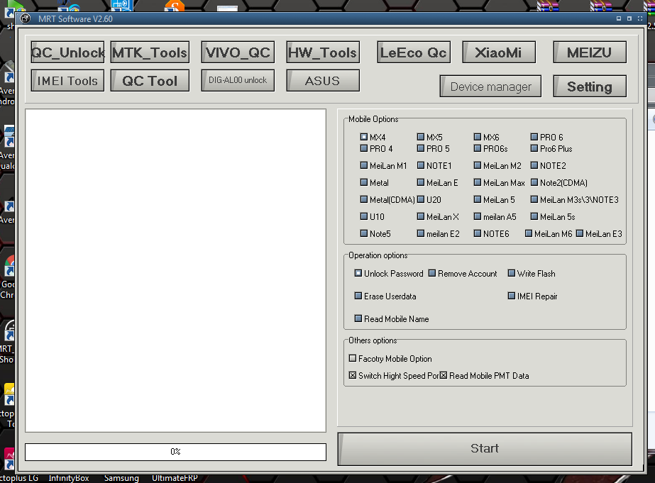Open IMEI Tools
Viewport: 655px width, 483px height.
(x=67, y=80)
